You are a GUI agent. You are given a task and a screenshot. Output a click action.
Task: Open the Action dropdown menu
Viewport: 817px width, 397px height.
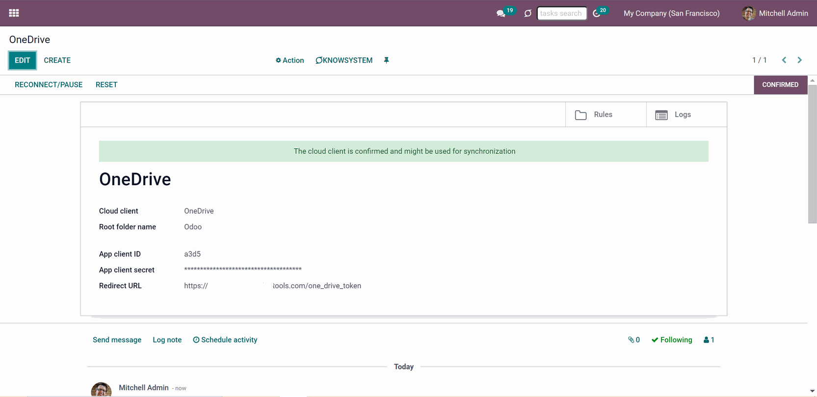(290, 60)
